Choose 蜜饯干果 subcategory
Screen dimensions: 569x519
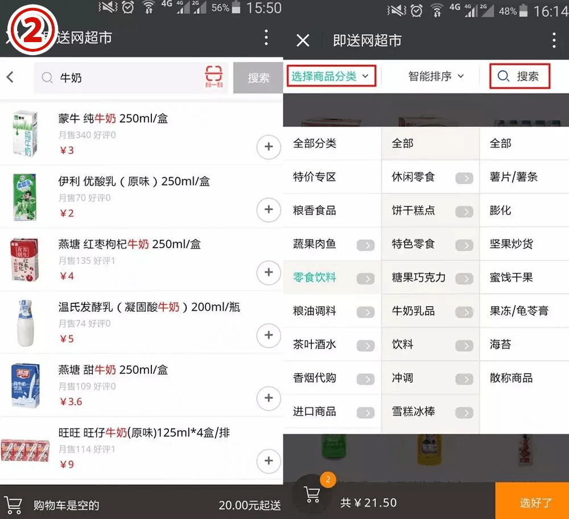(x=525, y=277)
